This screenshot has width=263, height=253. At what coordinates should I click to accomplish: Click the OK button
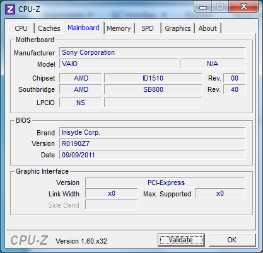point(232,240)
